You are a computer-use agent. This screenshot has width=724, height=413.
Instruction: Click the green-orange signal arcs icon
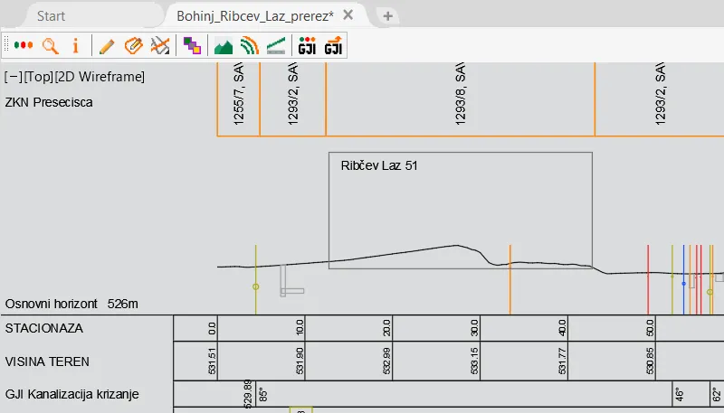click(250, 44)
